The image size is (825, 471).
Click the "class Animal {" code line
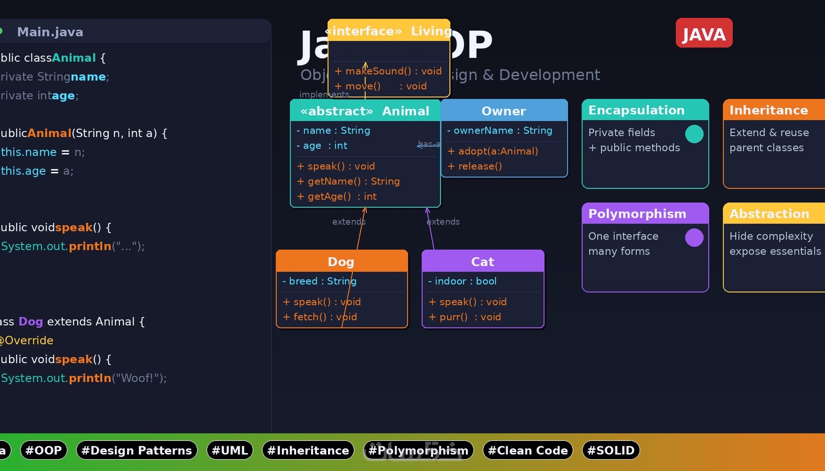[53, 58]
